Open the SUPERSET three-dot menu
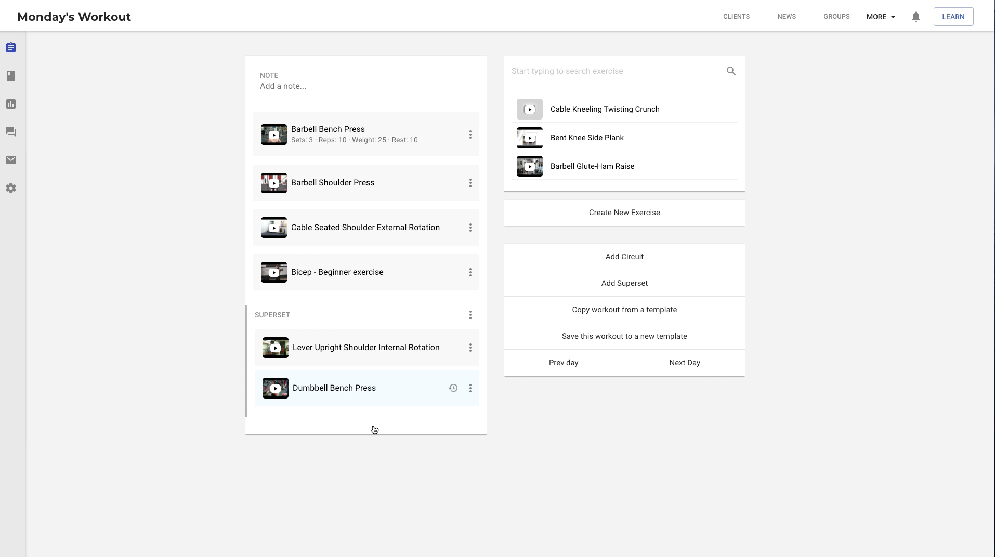The image size is (995, 557). (x=470, y=315)
